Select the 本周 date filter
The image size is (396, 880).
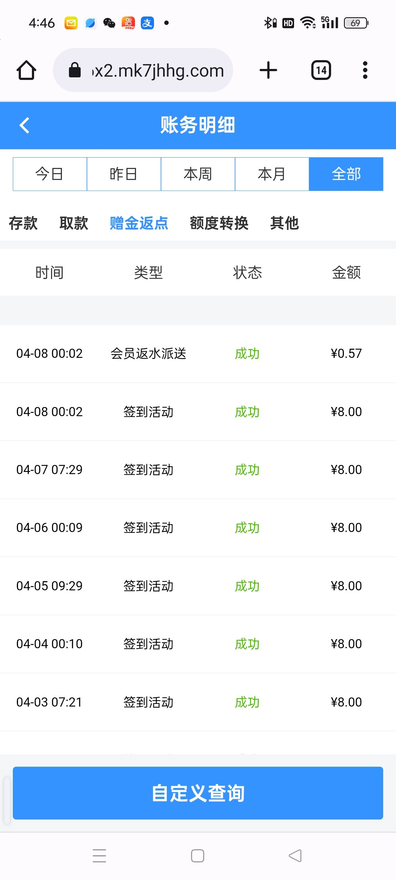click(198, 174)
